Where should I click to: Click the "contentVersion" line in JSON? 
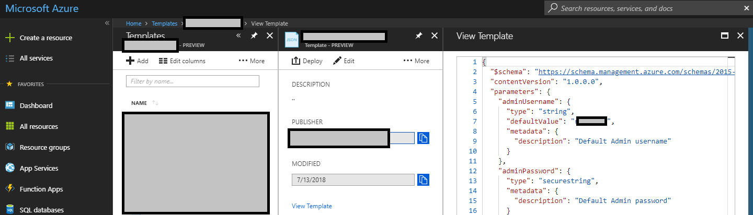pyautogui.click(x=547, y=82)
